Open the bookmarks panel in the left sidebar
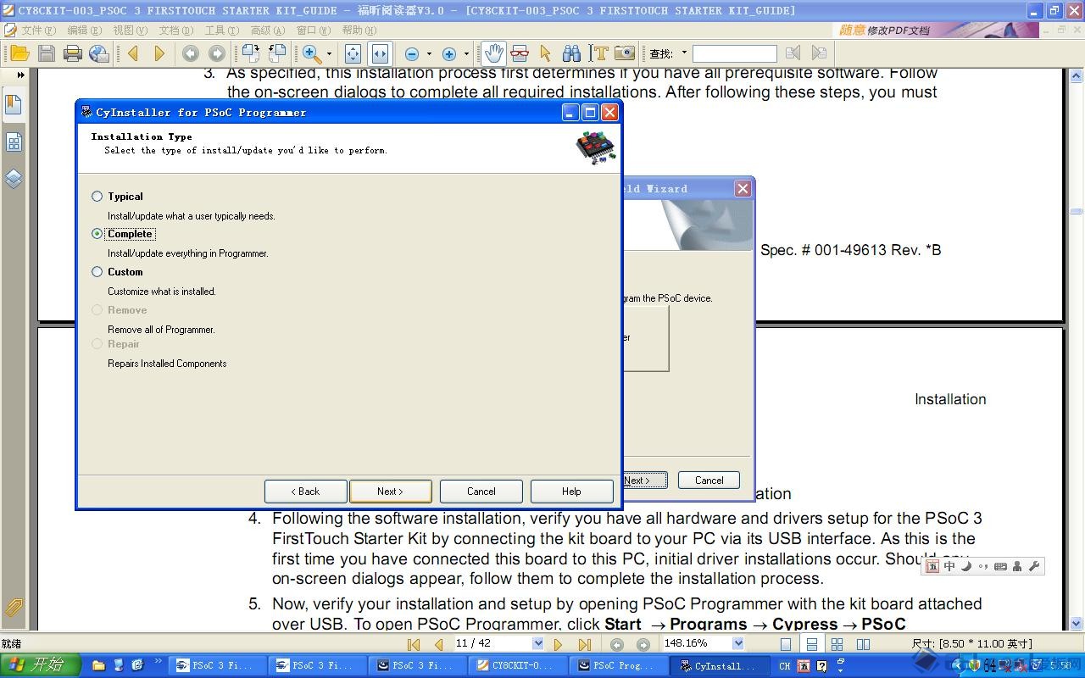Screen dimensions: 1085x678 (x=14, y=104)
